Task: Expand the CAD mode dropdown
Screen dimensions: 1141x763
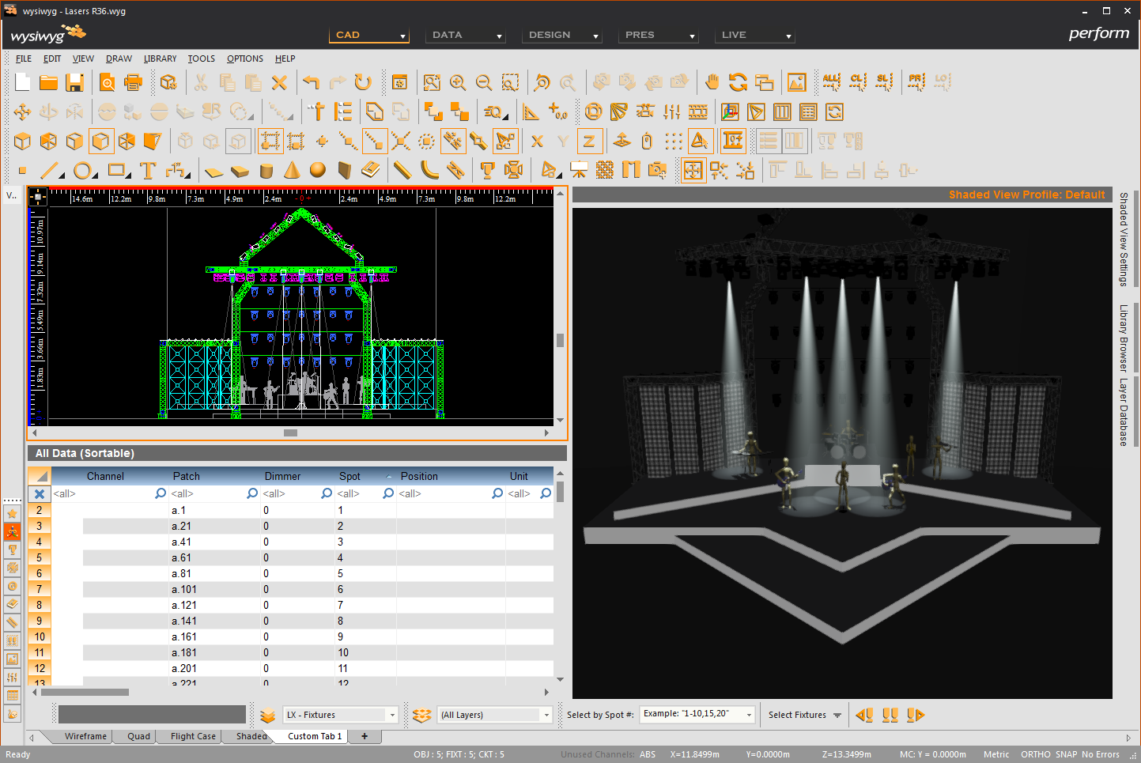Action: [369, 35]
